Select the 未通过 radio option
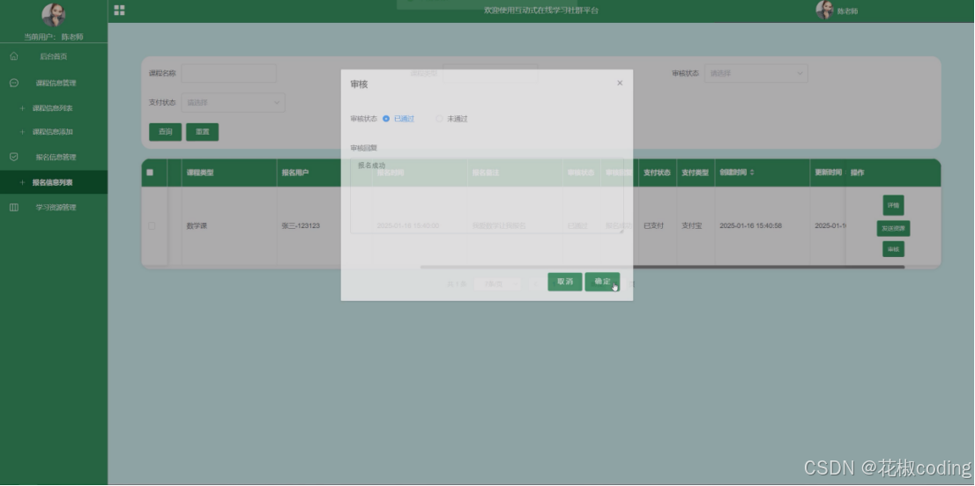 pyautogui.click(x=440, y=119)
